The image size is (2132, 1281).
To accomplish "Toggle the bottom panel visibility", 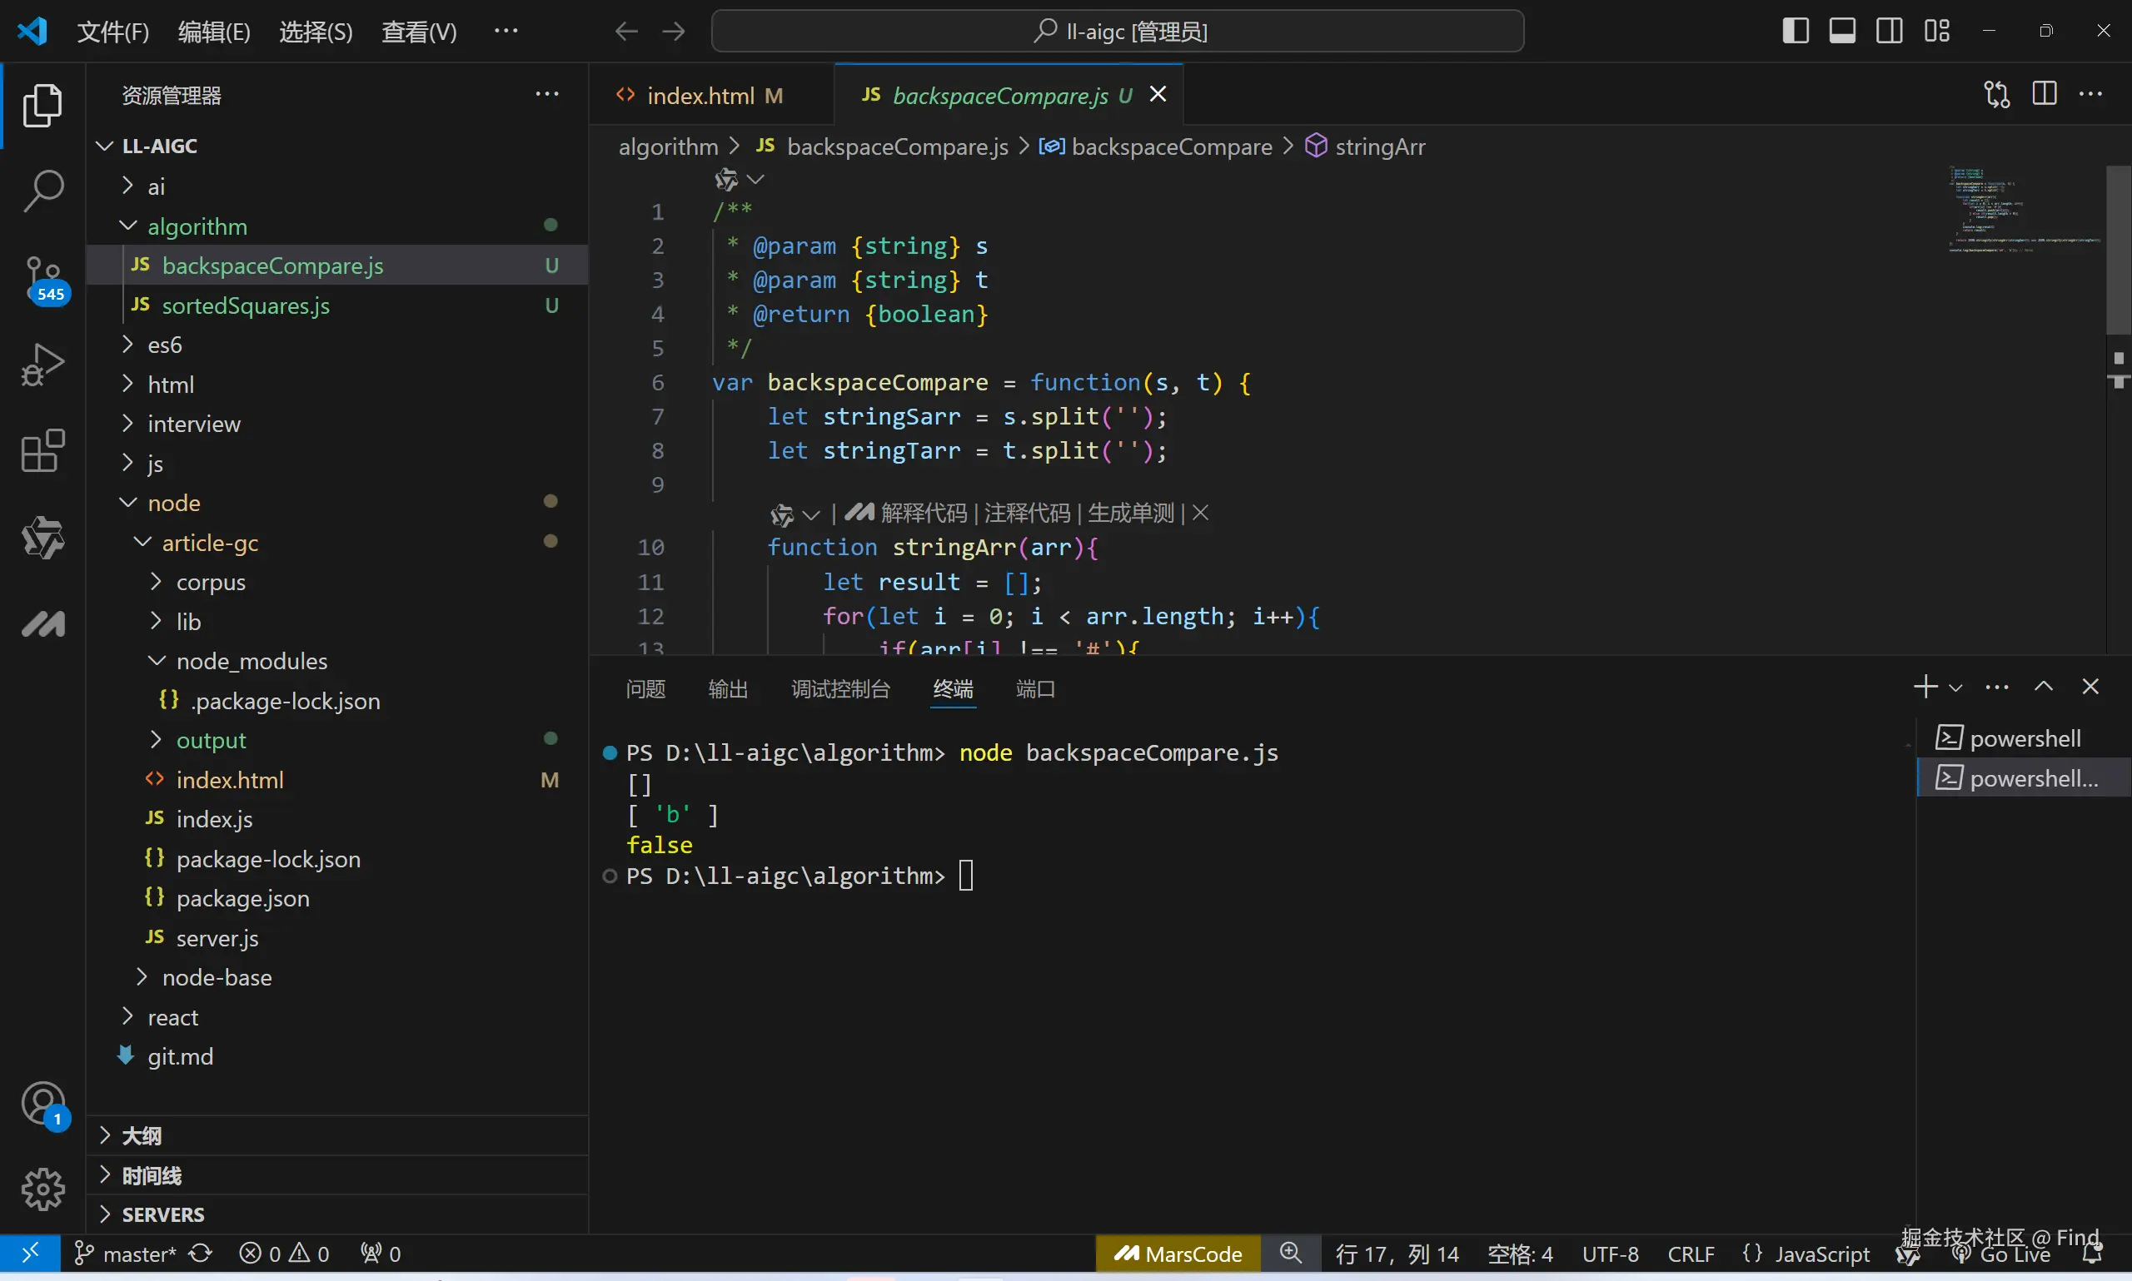I will (1842, 31).
